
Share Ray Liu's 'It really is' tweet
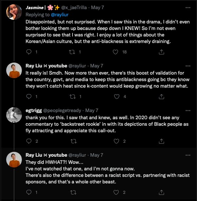point(161,96)
